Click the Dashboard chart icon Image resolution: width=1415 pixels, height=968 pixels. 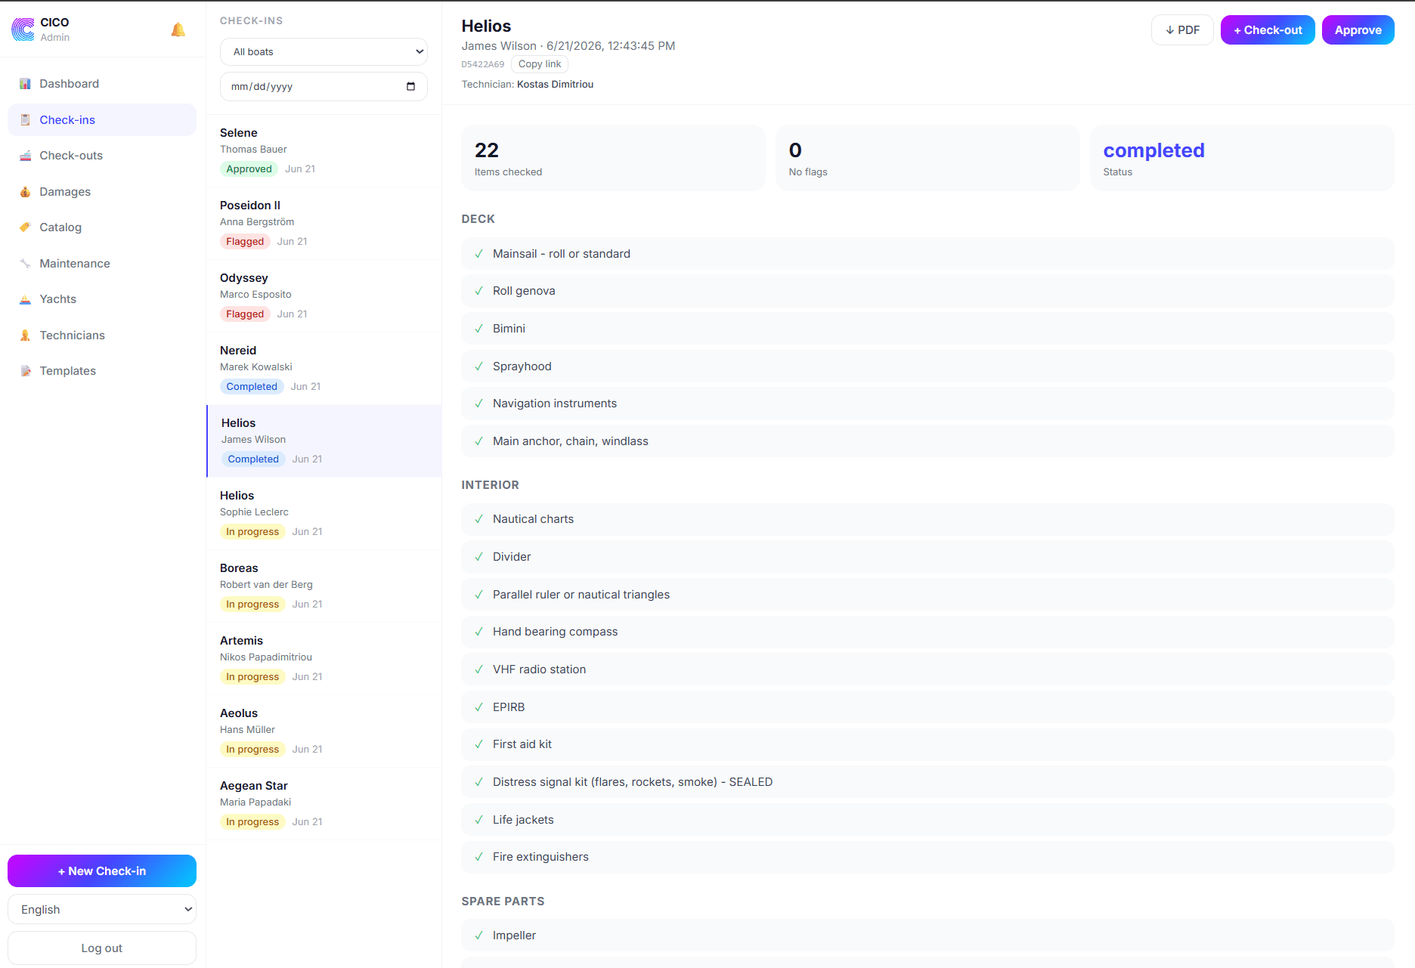(x=25, y=84)
